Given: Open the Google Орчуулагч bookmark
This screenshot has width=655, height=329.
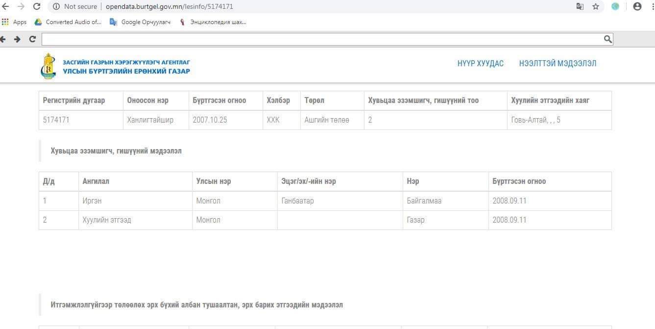Looking at the screenshot, I should (x=140, y=22).
